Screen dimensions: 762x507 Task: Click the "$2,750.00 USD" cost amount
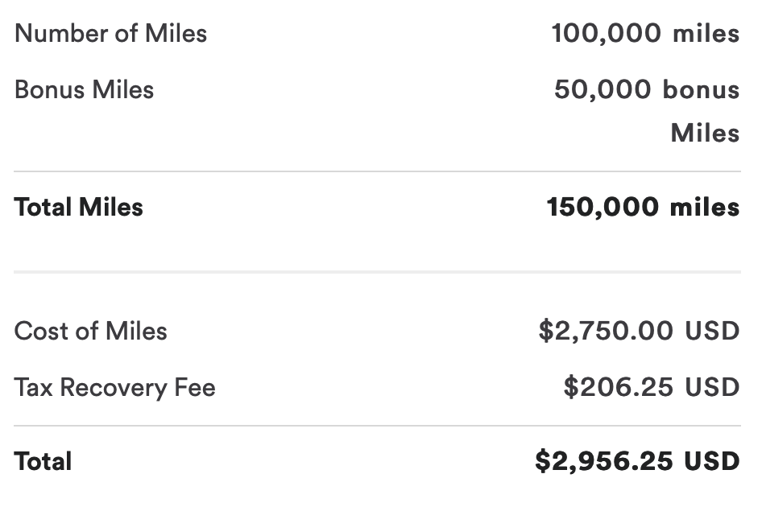[x=639, y=332]
